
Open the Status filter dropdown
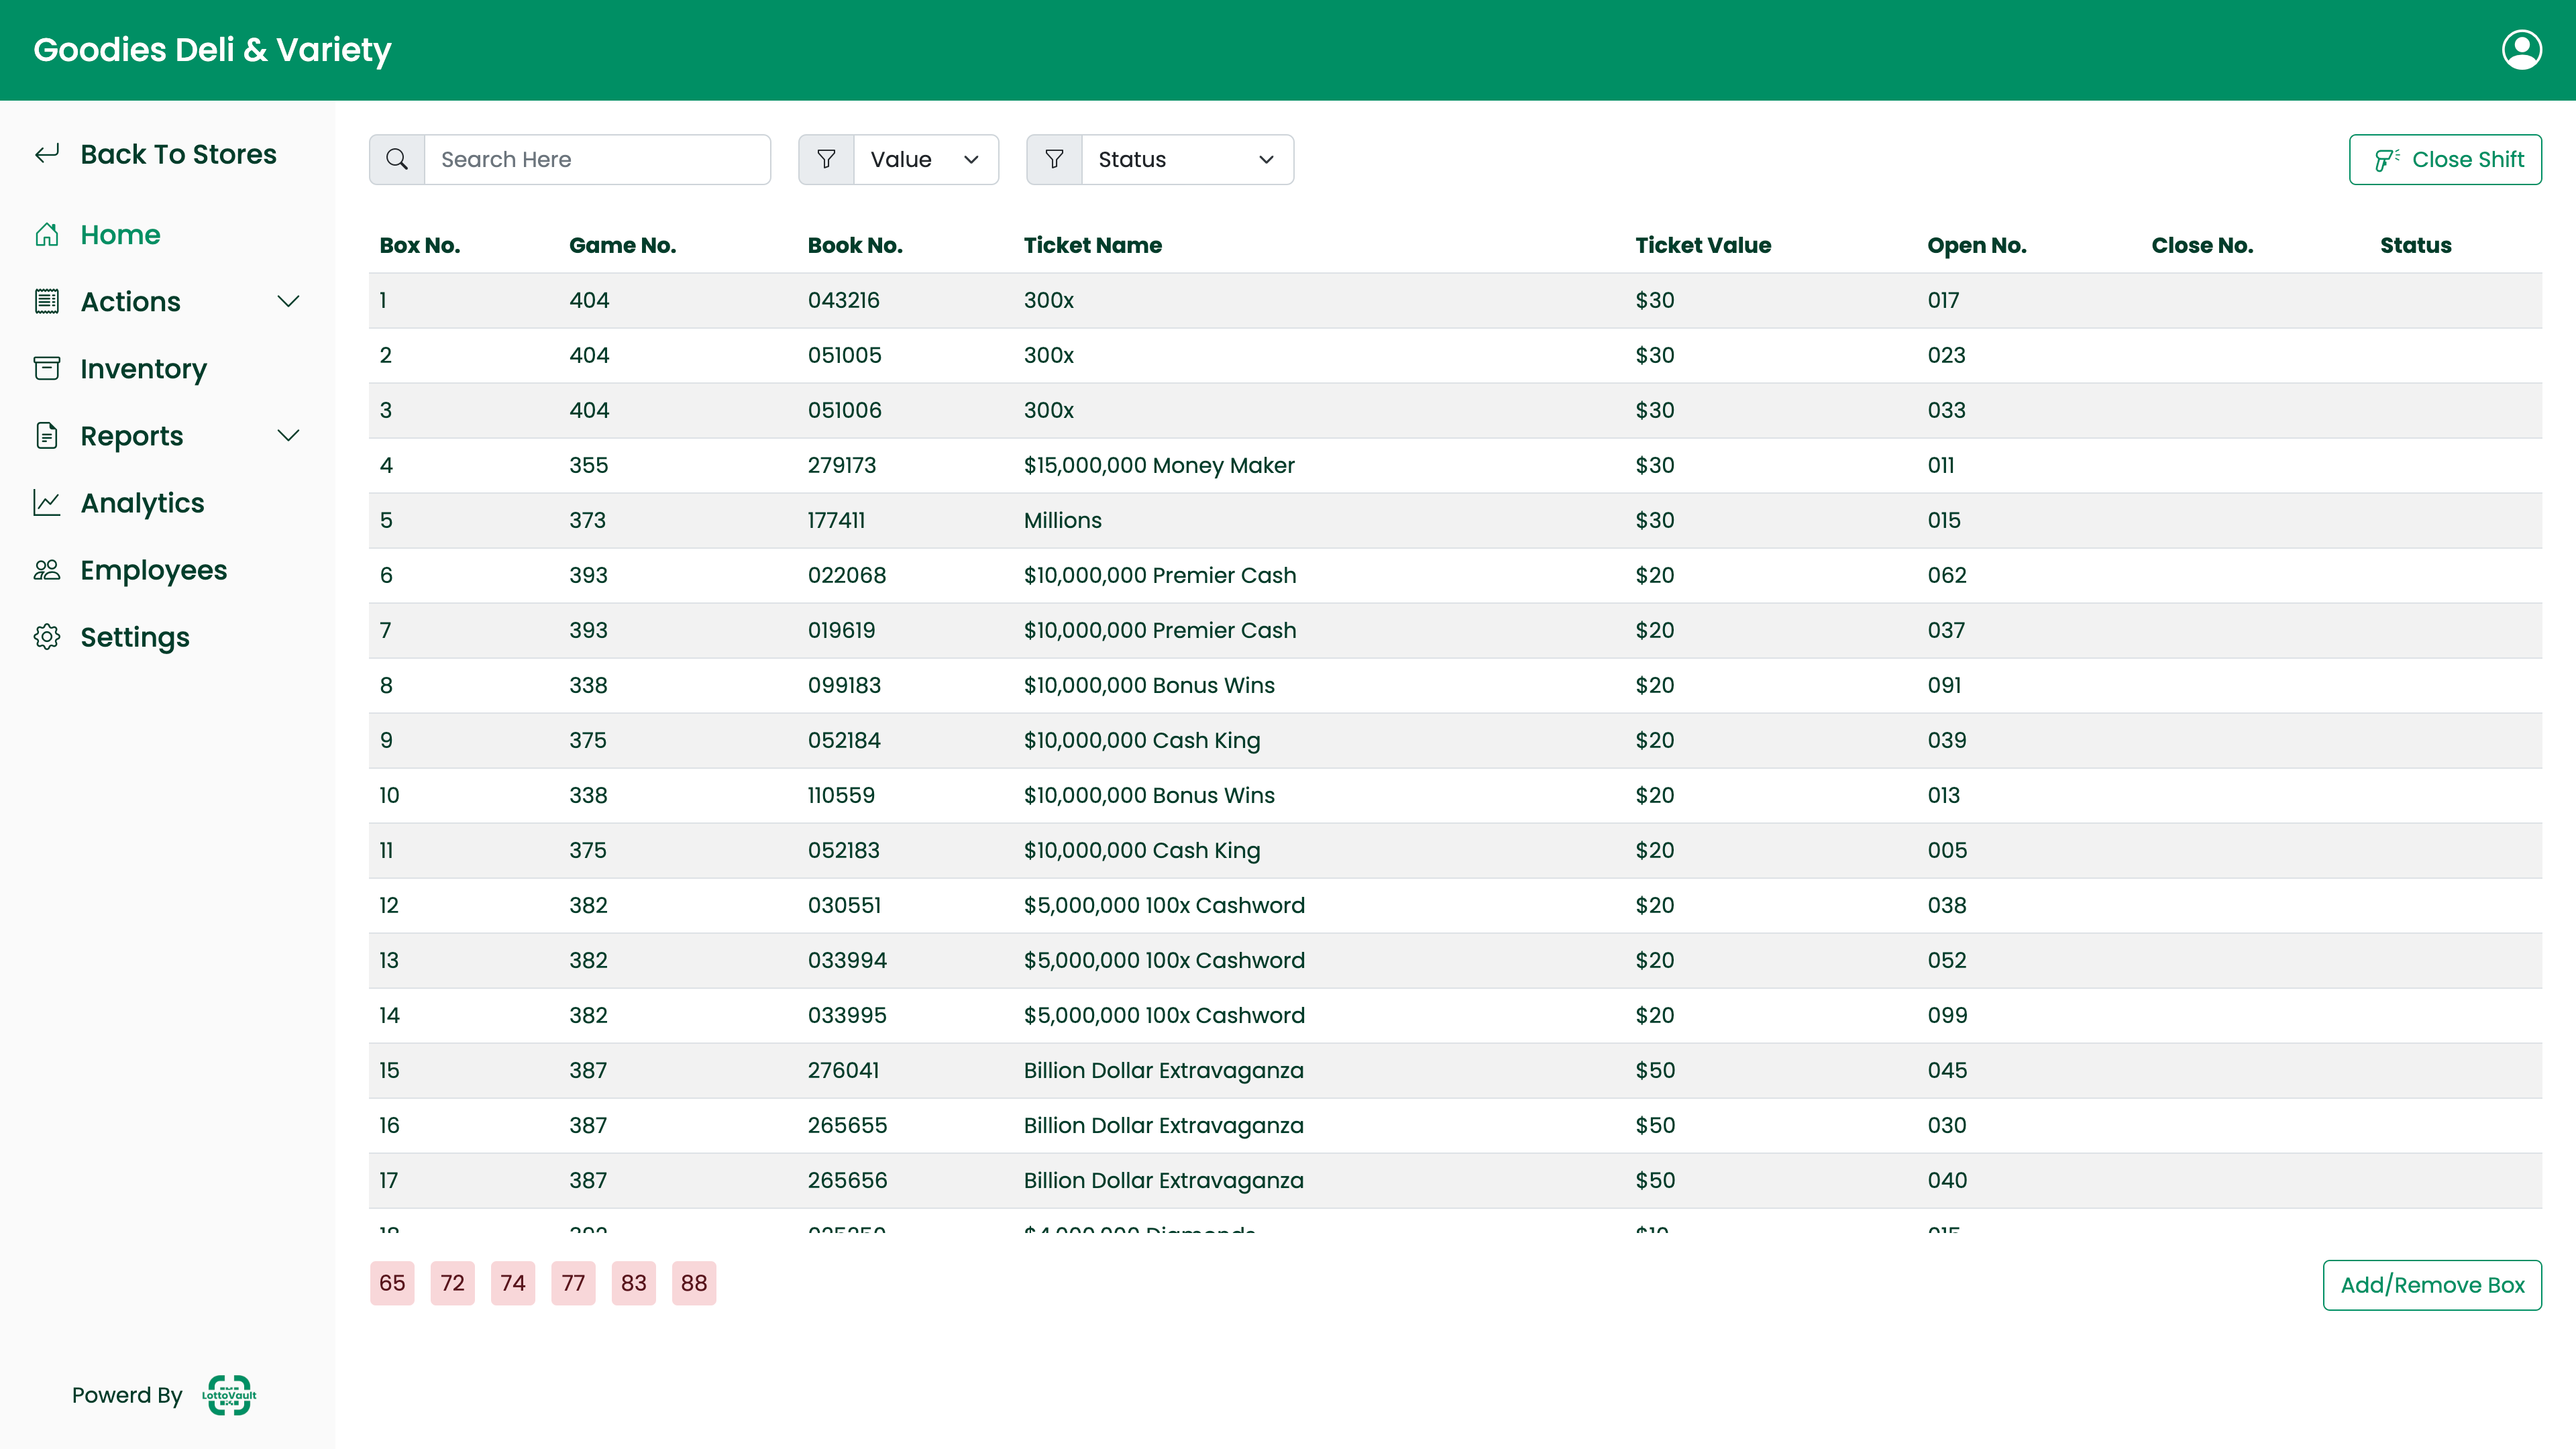(1186, 160)
